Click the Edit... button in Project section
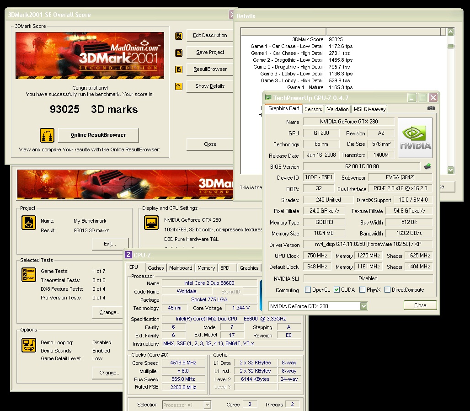 click(x=110, y=244)
